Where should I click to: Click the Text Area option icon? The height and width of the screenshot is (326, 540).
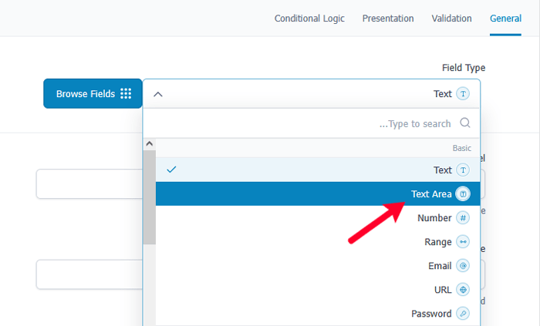point(463,194)
